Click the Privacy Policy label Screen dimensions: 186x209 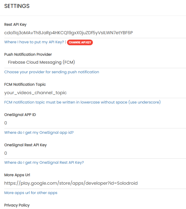[x=17, y=205]
